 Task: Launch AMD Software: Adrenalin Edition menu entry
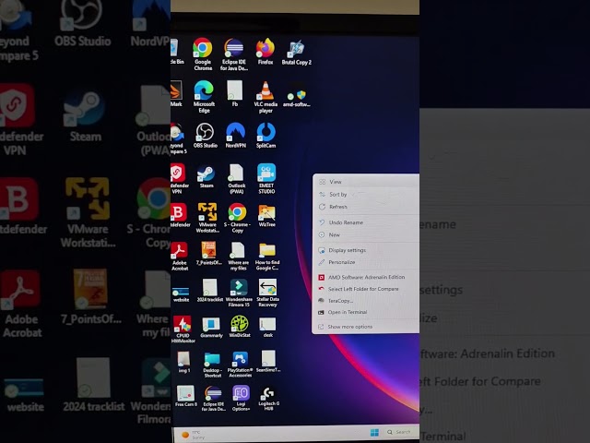(366, 277)
